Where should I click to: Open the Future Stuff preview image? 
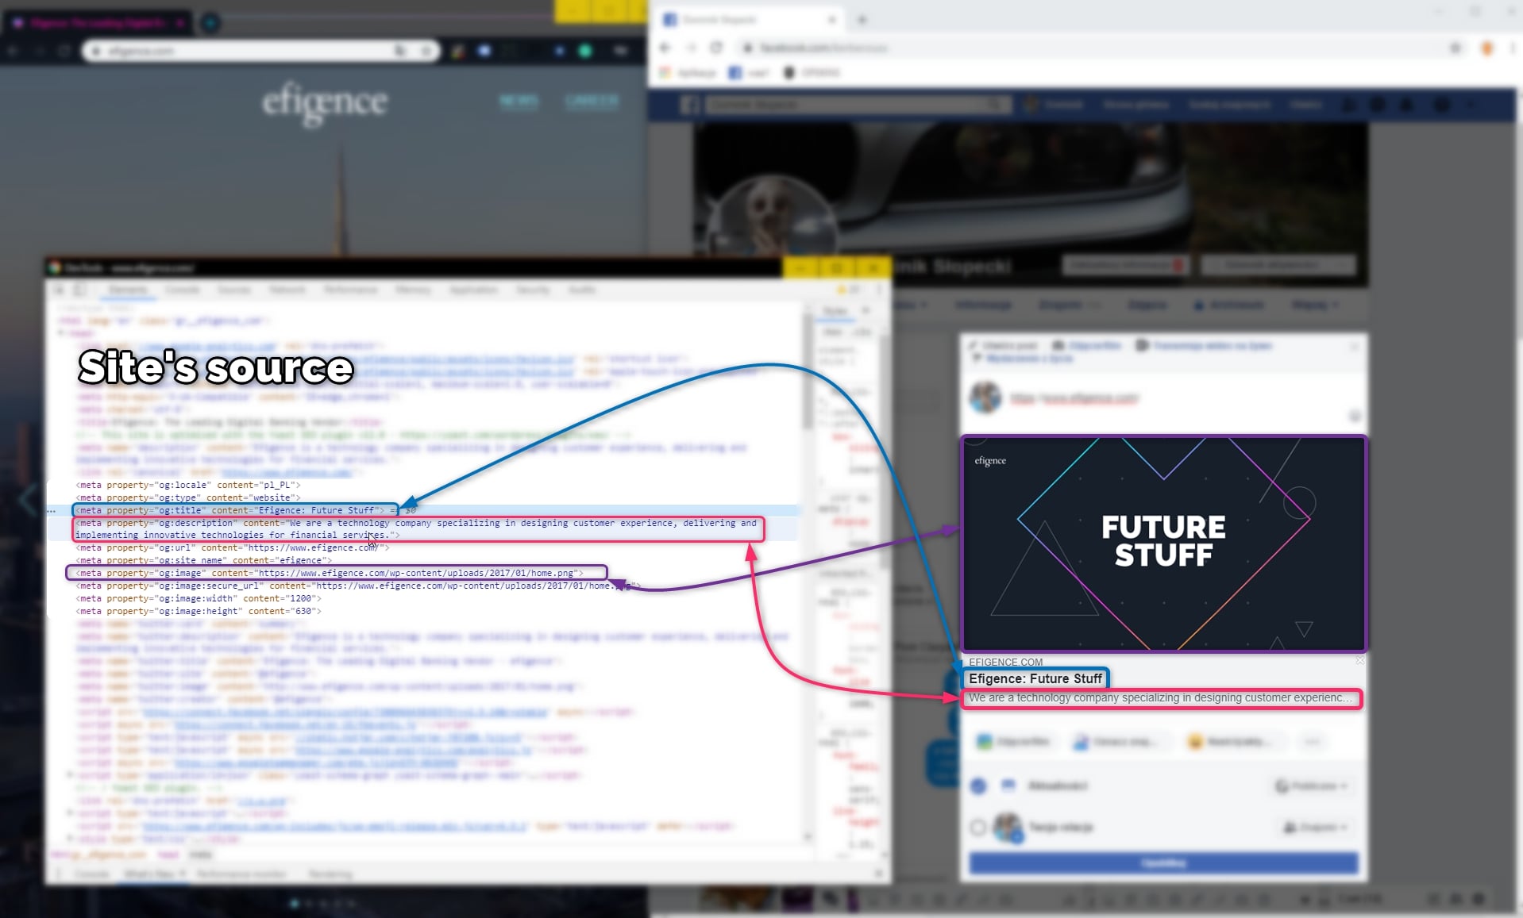(x=1163, y=544)
